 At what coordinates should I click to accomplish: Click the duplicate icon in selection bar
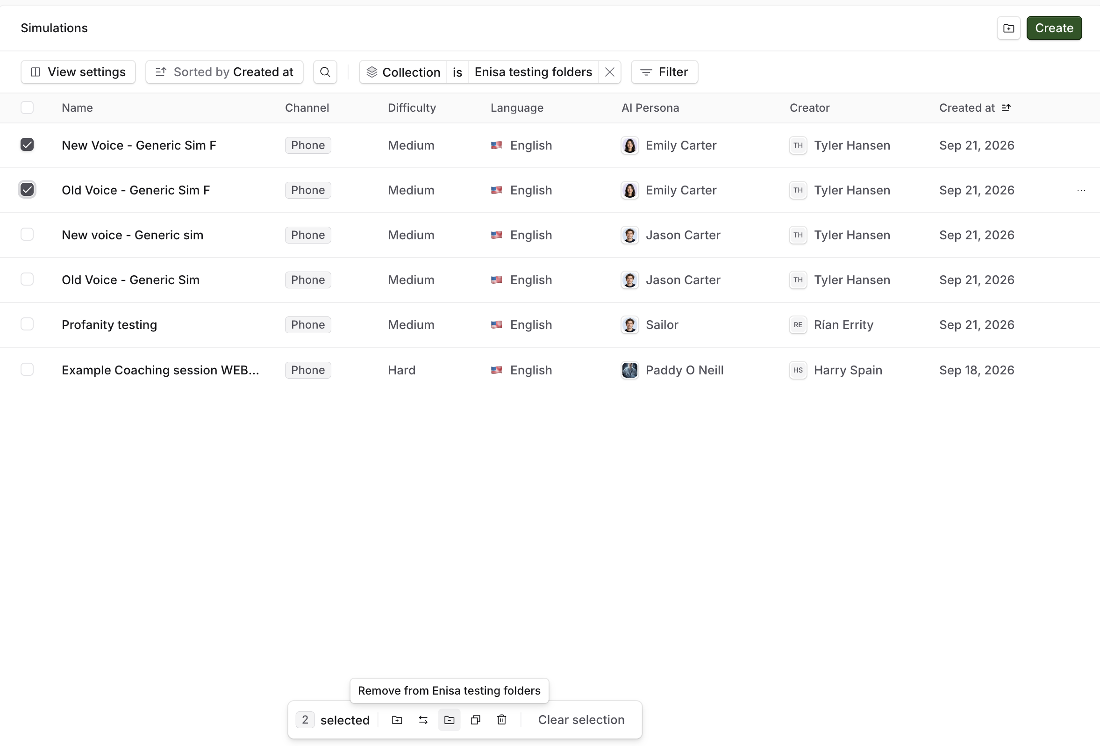pos(476,720)
